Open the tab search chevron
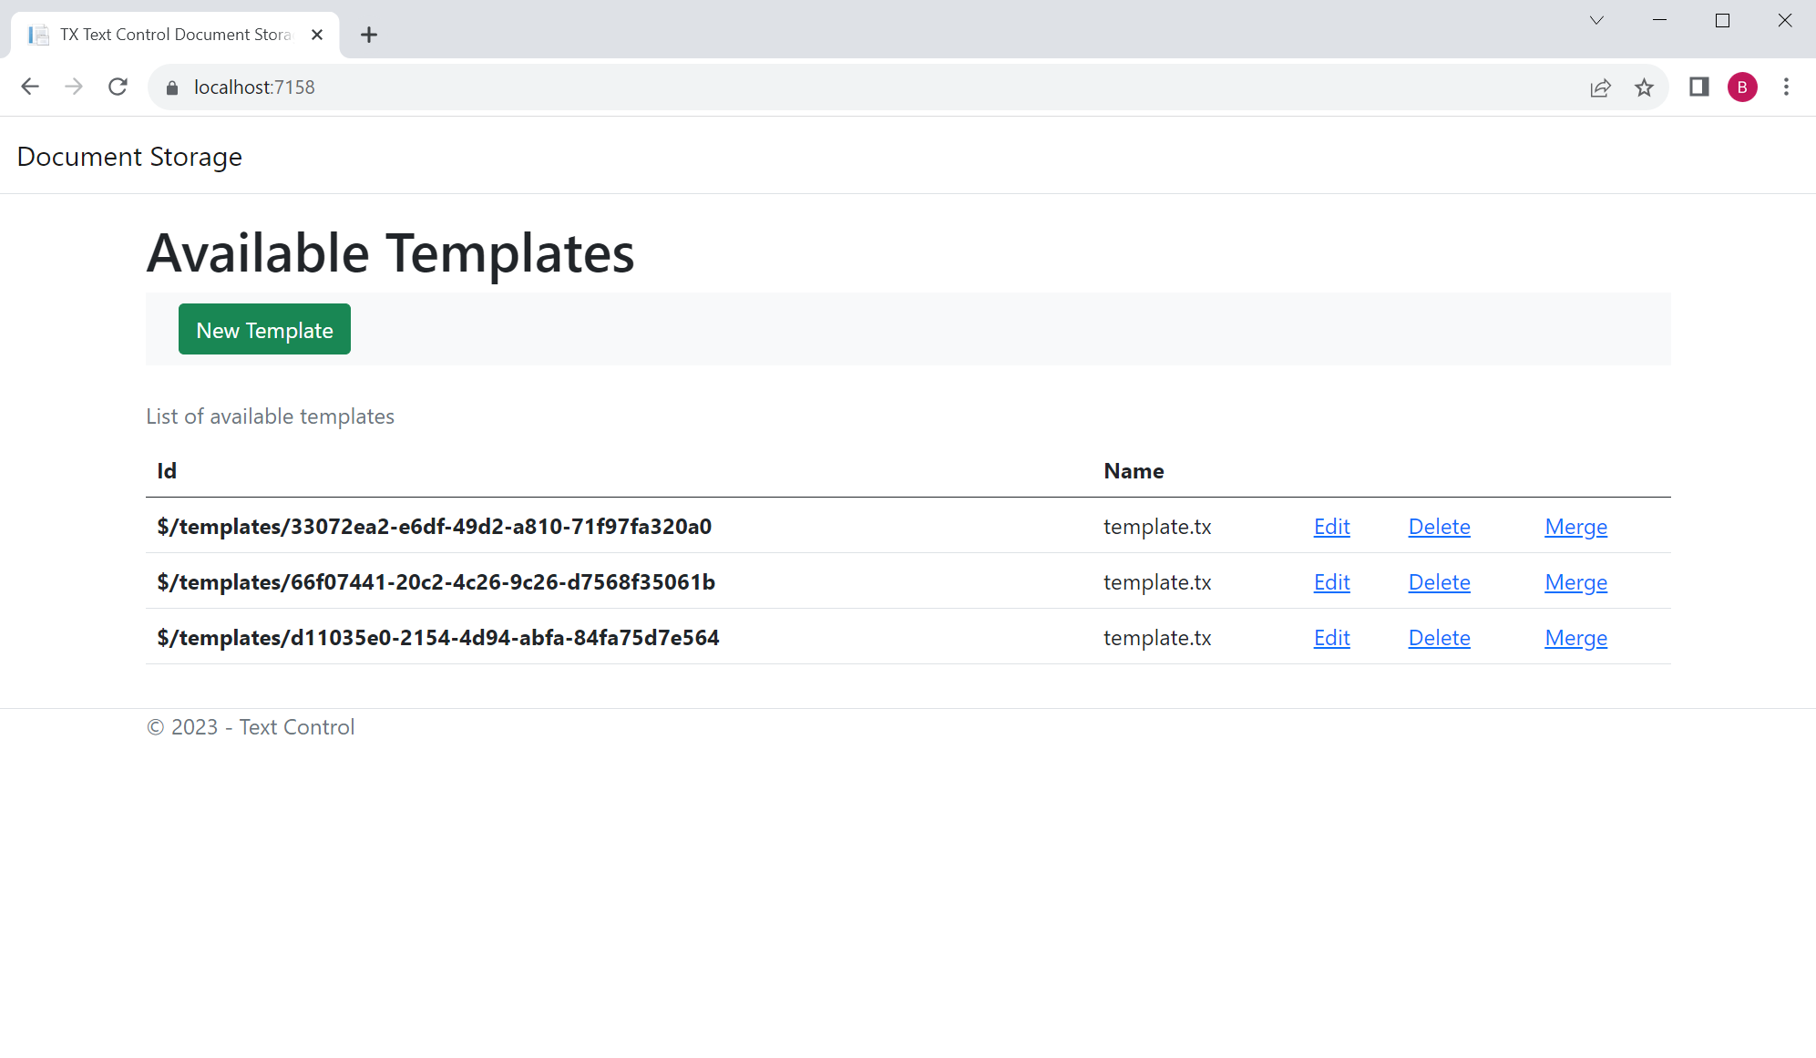Screen dimensions: 1816x1058 (1596, 20)
